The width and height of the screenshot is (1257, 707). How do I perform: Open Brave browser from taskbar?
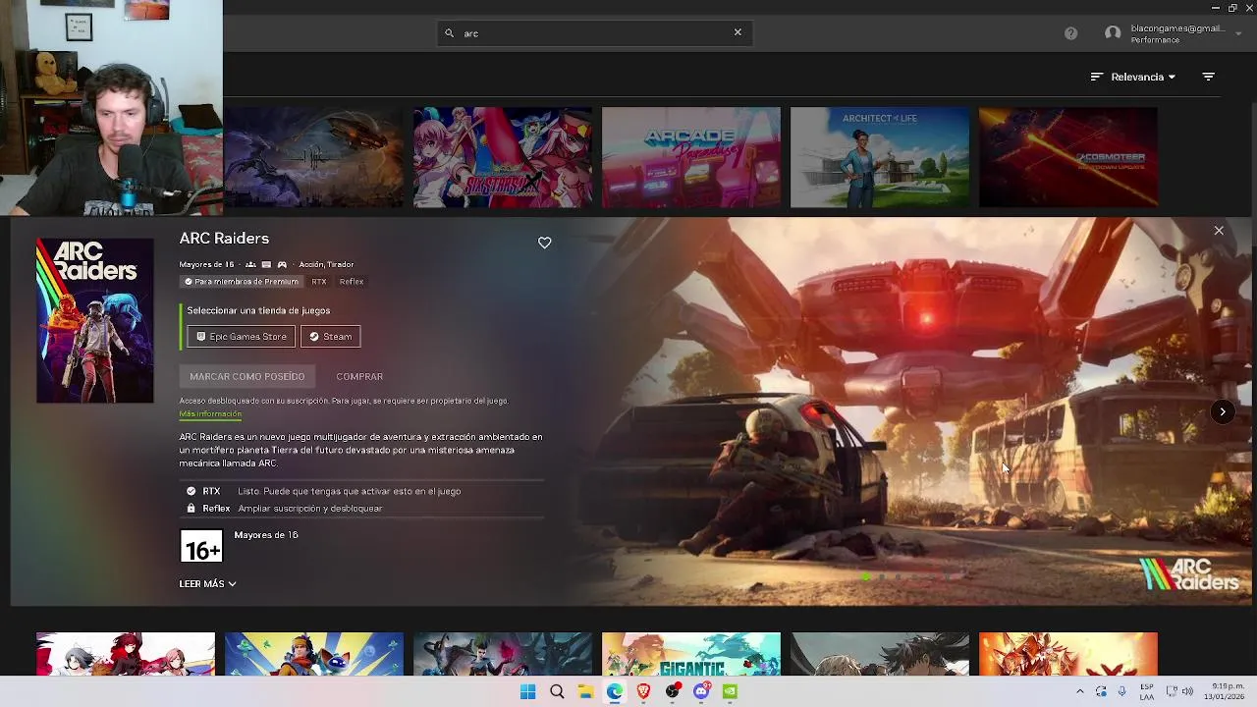coord(643,691)
